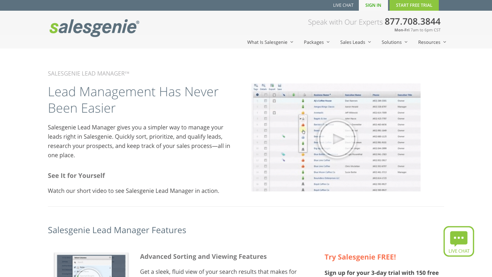
Task: Expand the chevron next to Sales Leads
Action: [370, 42]
